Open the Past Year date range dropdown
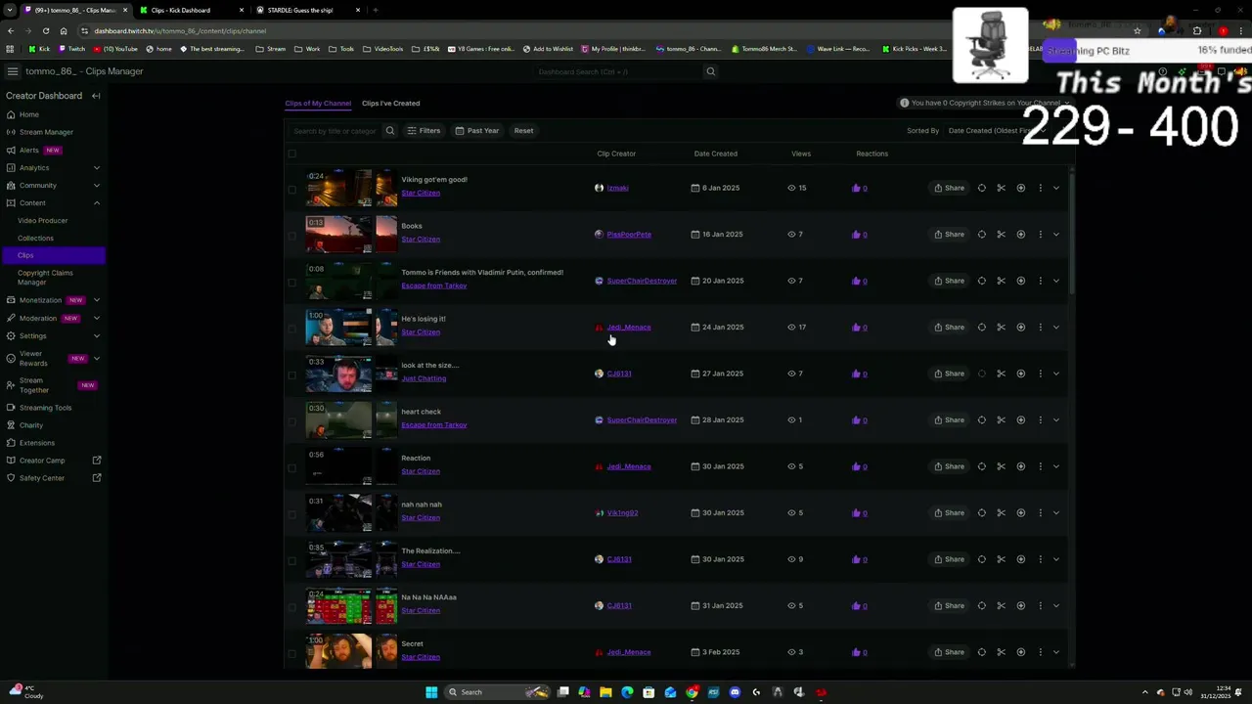The width and height of the screenshot is (1252, 704). click(476, 131)
